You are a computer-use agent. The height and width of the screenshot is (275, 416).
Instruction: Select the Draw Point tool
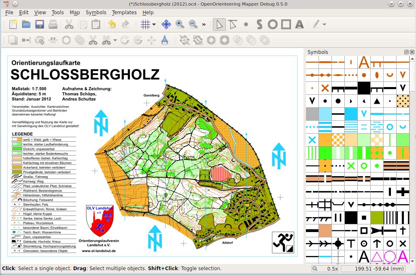coord(246,24)
